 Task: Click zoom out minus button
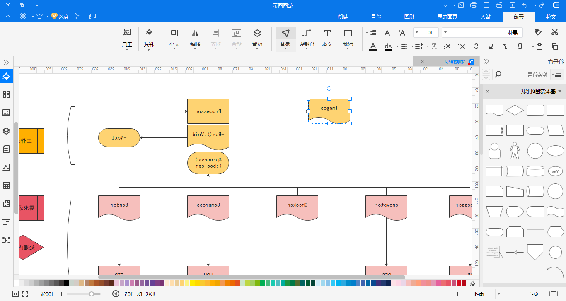click(x=106, y=294)
